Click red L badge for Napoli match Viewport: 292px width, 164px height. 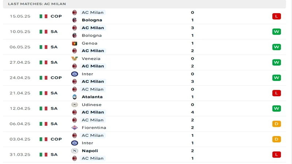[276, 155]
